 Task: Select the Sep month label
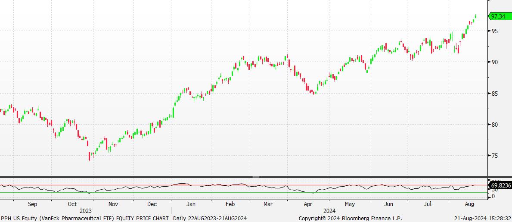pos(32,204)
